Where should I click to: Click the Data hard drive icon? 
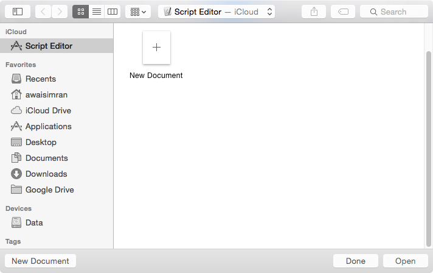click(x=16, y=222)
